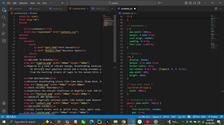Open File Explorer from taskbar
The image size is (224, 125).
coord(116,122)
